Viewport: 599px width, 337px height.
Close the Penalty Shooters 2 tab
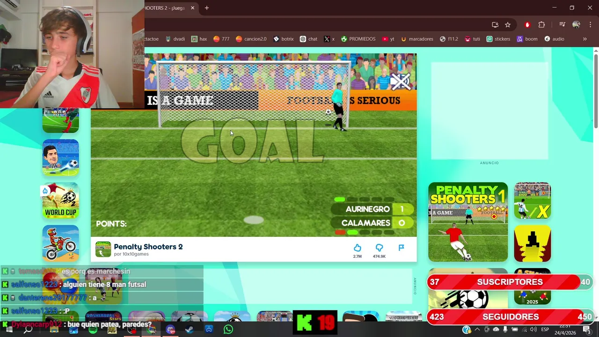(x=192, y=8)
